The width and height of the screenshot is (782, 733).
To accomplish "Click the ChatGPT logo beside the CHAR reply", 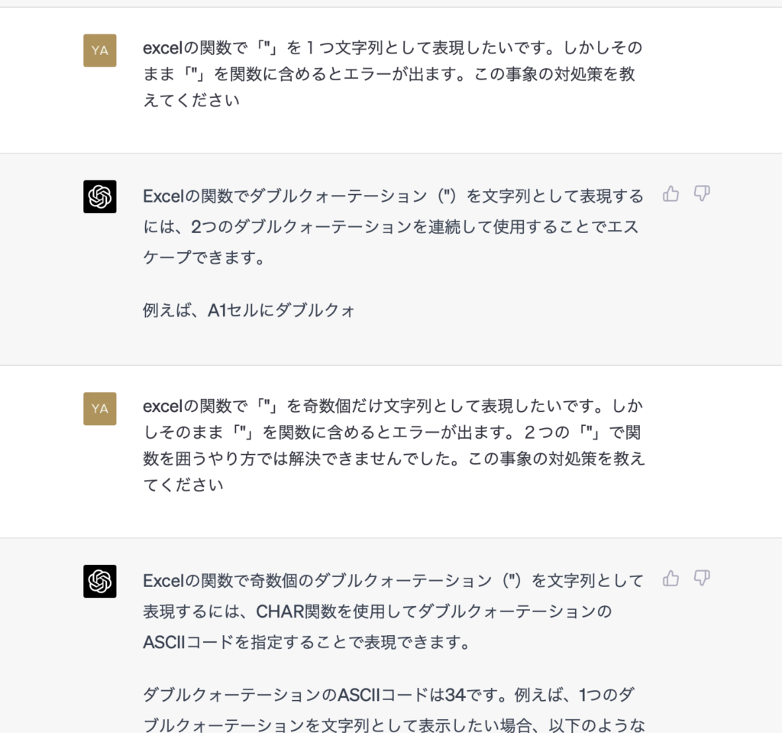I will click(x=99, y=581).
